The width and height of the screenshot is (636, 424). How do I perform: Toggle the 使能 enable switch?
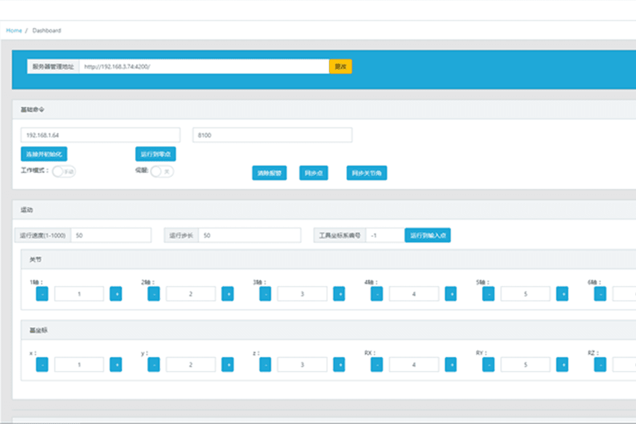click(162, 171)
